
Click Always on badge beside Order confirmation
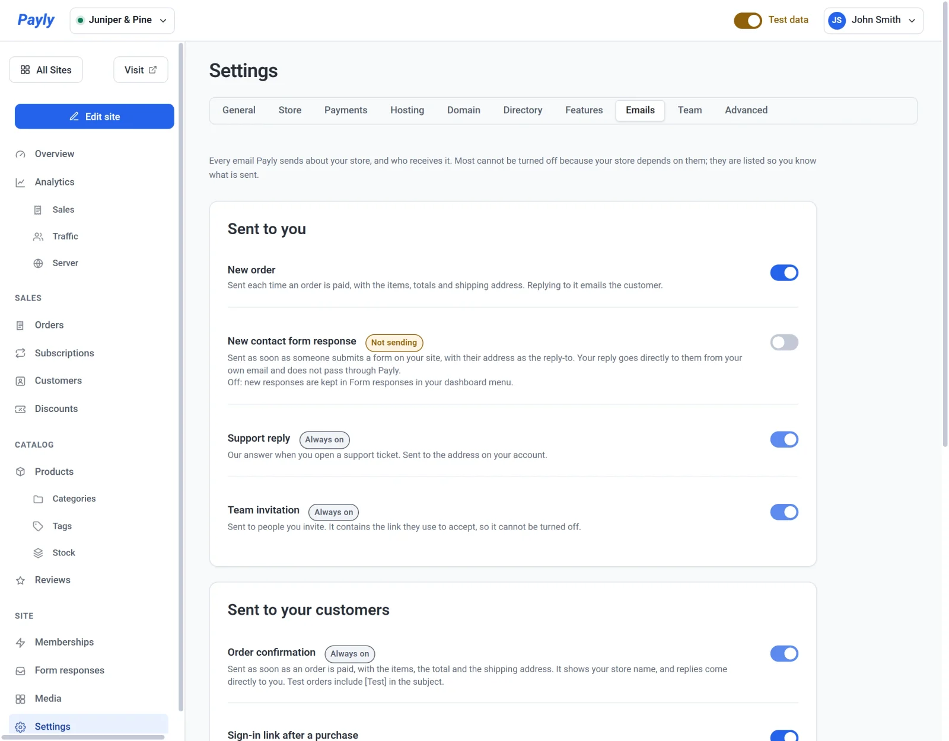click(x=350, y=654)
